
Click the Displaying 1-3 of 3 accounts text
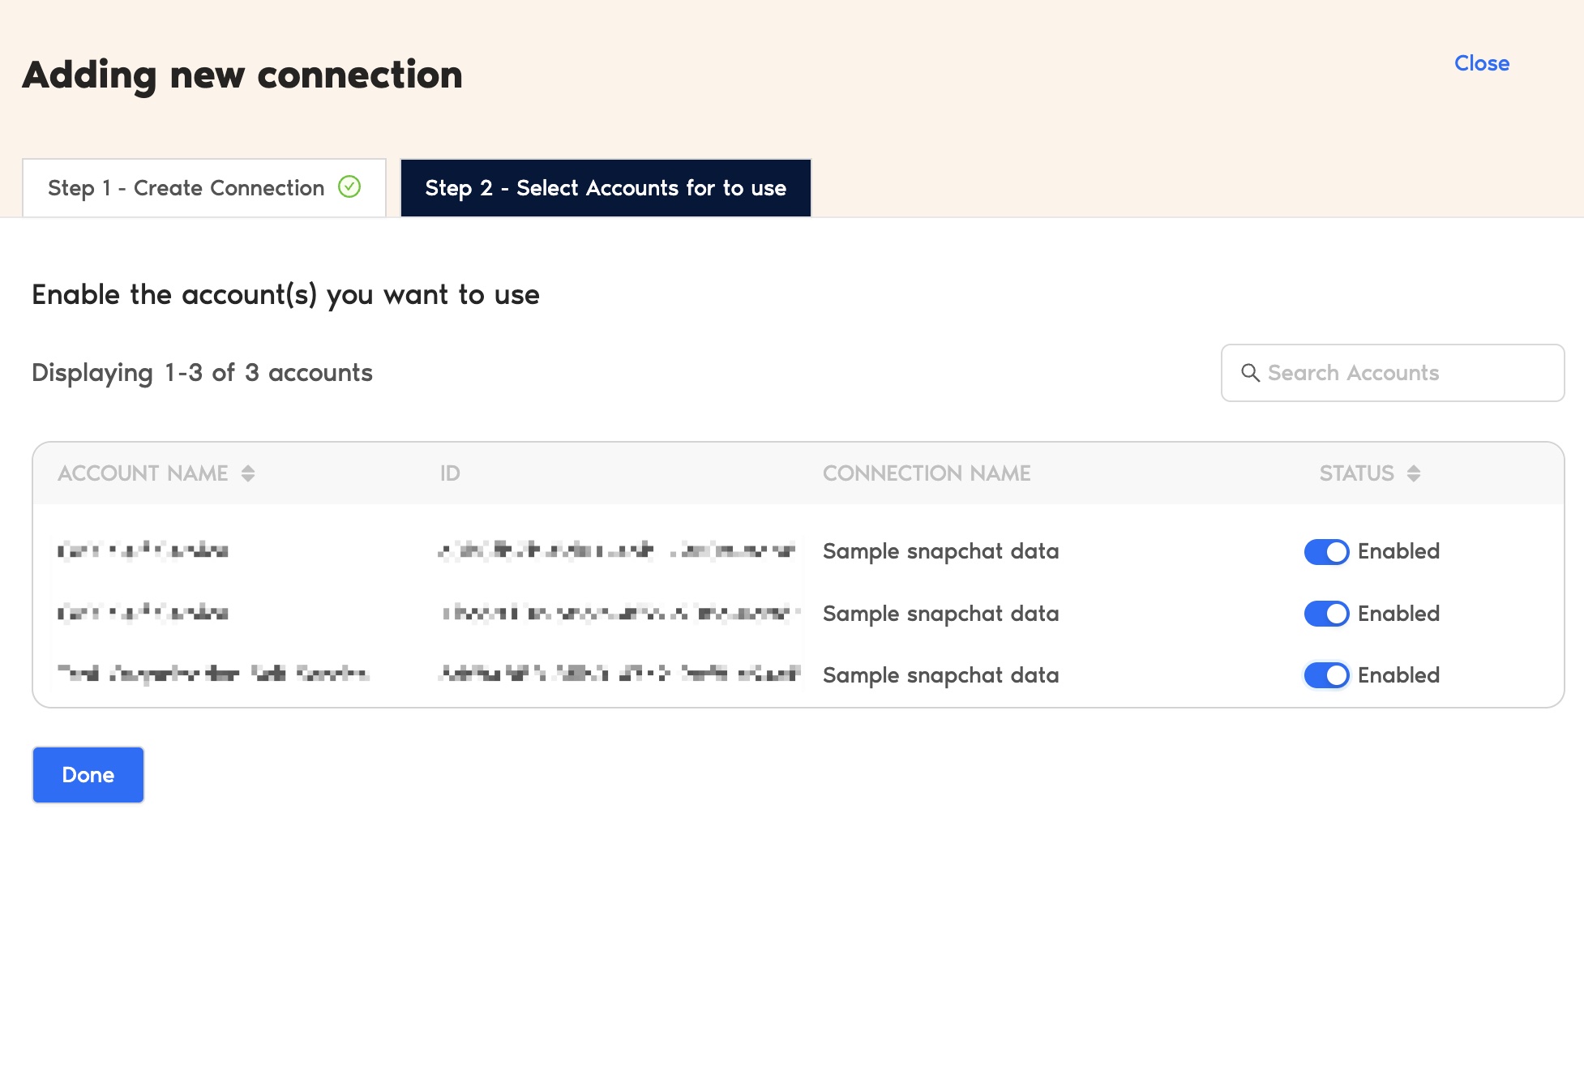(202, 373)
